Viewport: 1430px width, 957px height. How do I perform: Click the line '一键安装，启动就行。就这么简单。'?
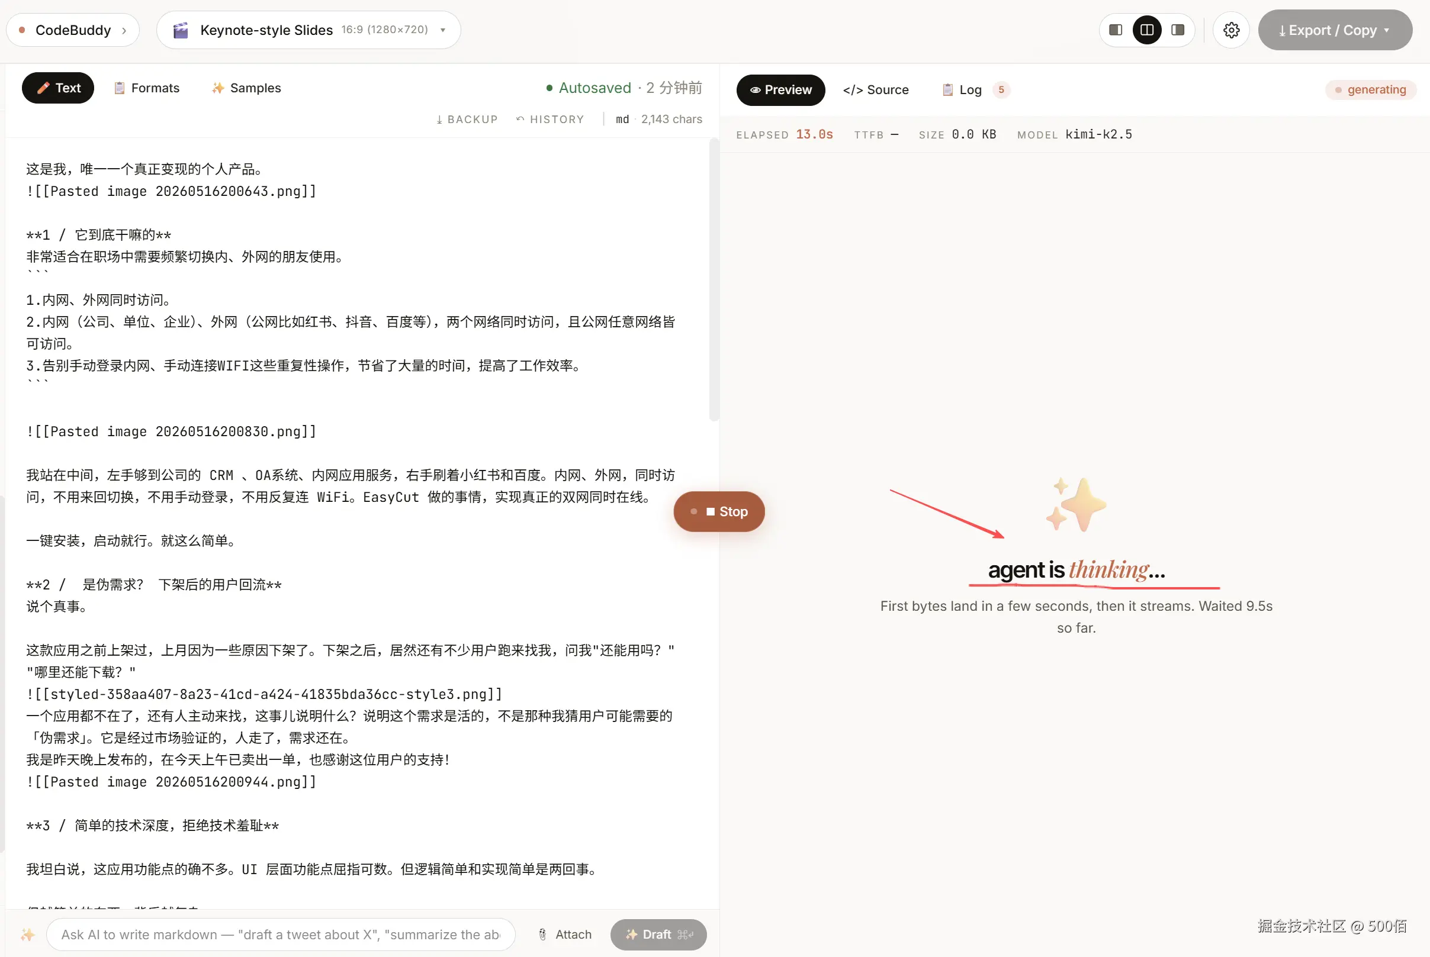coord(133,541)
